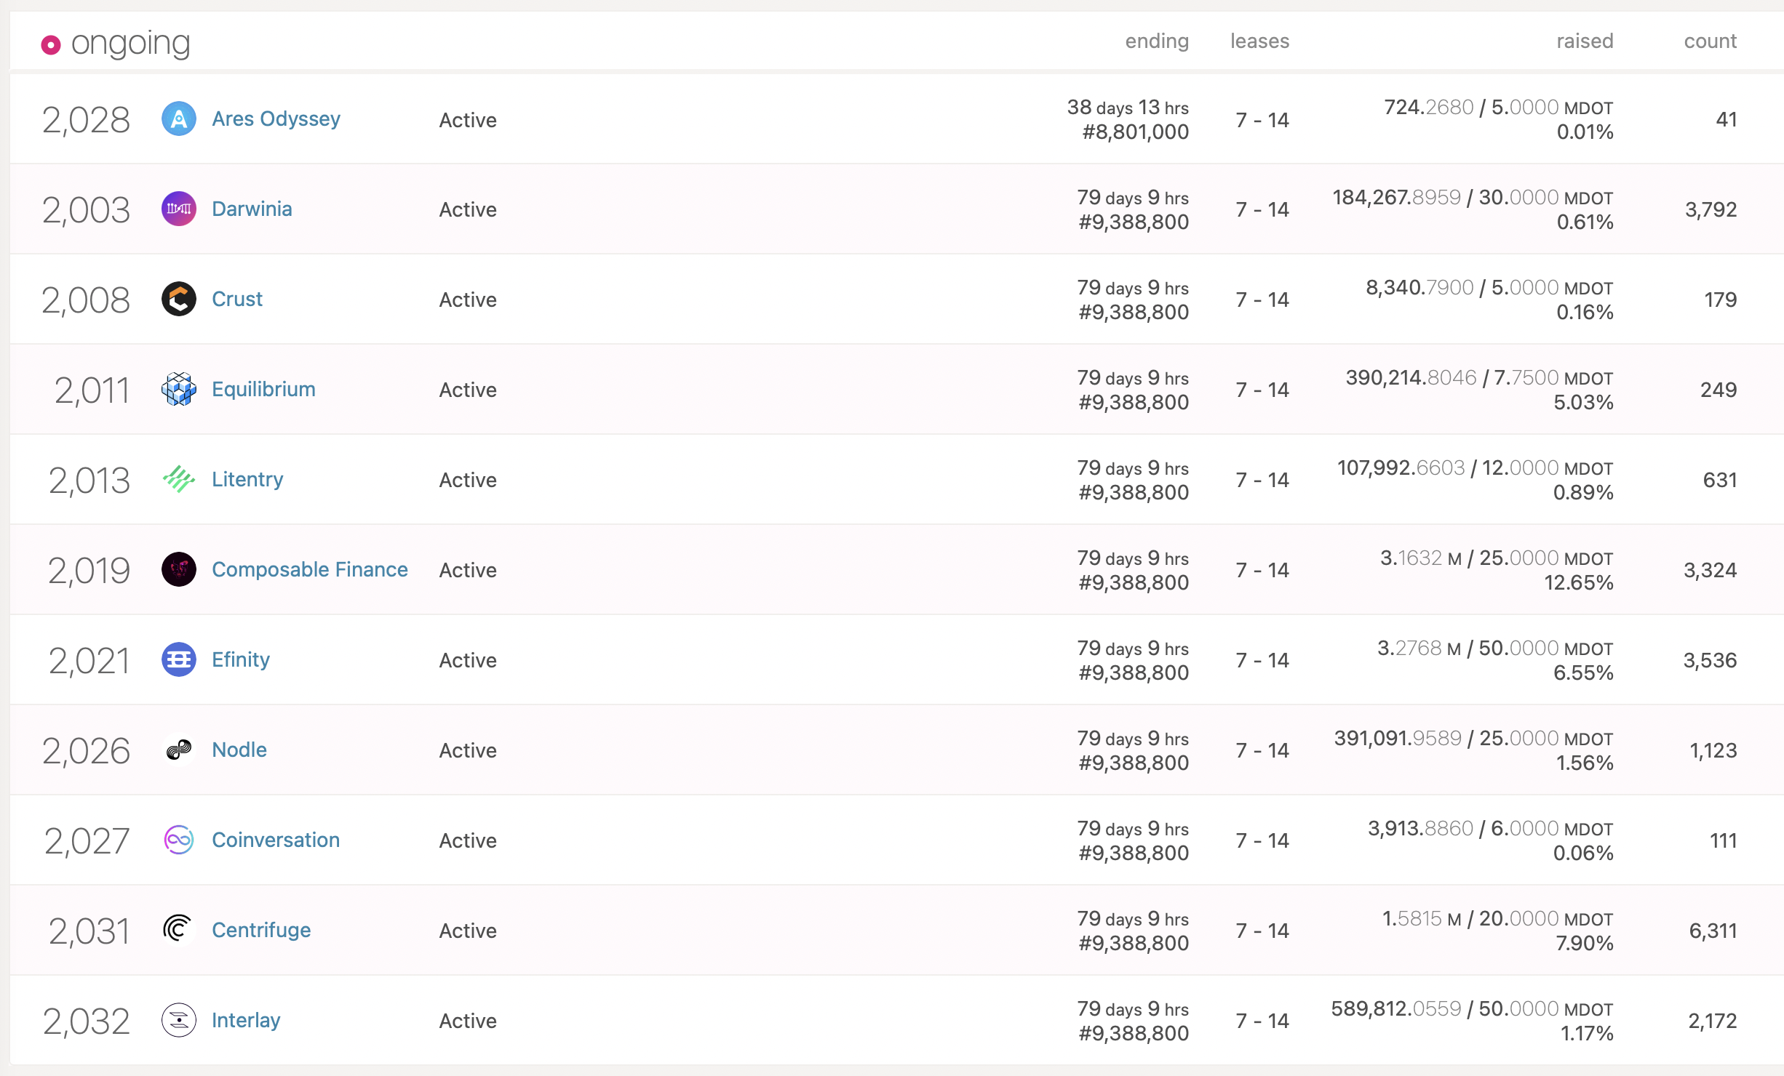Click the Interlay circular logo icon
Screen dimensions: 1784x1076
pos(178,1021)
